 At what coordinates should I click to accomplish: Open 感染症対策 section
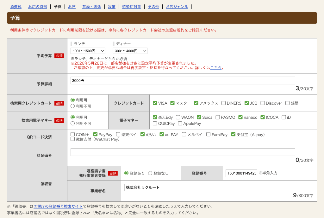click(131, 7)
